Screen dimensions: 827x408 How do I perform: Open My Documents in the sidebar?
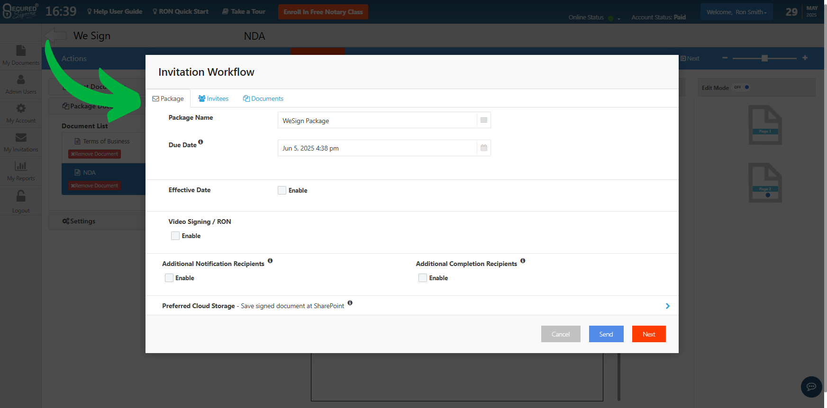pyautogui.click(x=21, y=51)
